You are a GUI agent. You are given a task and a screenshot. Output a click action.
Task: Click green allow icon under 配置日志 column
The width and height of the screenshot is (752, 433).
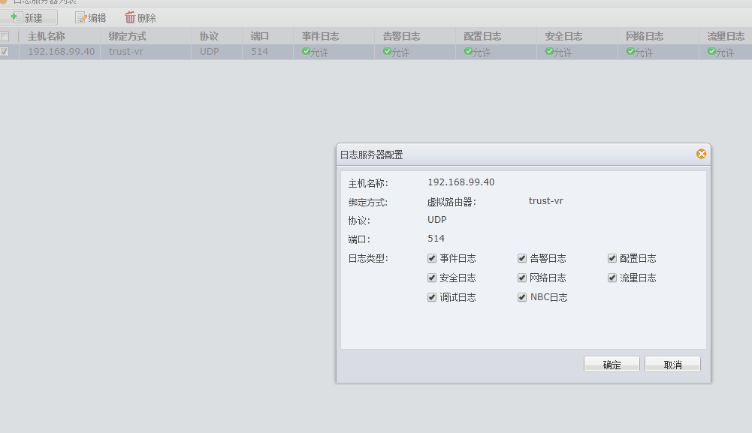coord(468,52)
